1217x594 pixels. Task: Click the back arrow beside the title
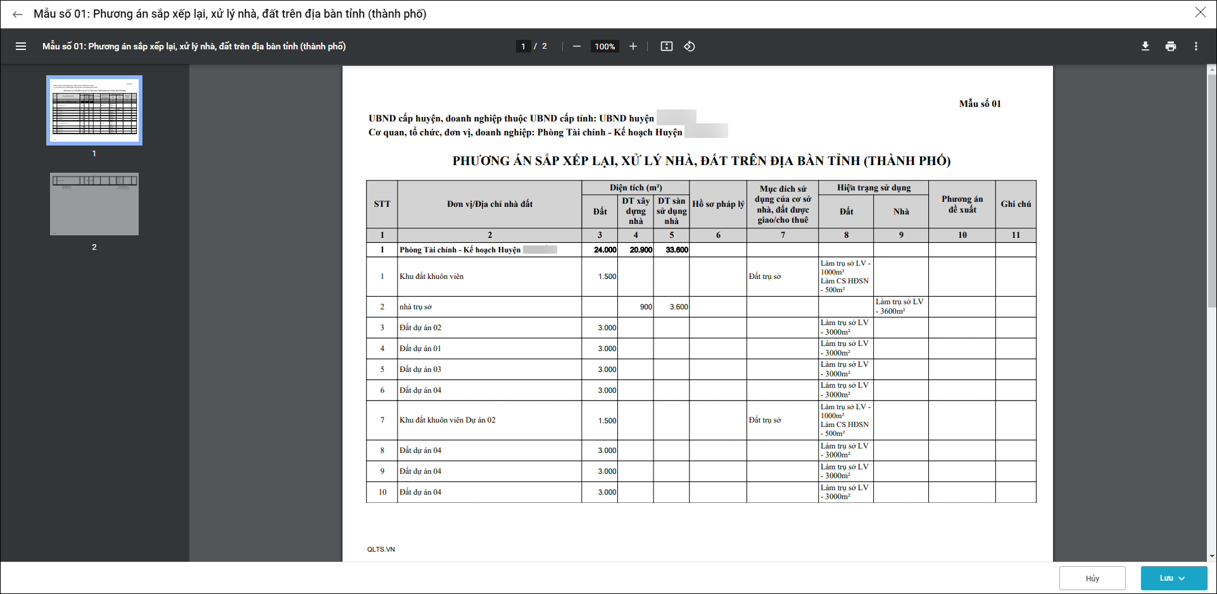pyautogui.click(x=18, y=14)
